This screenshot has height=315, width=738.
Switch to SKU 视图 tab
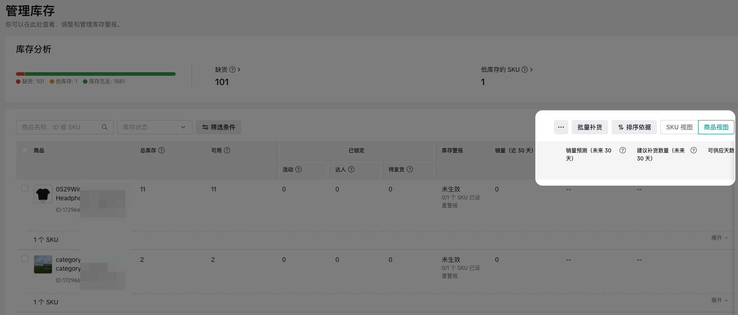click(x=679, y=127)
